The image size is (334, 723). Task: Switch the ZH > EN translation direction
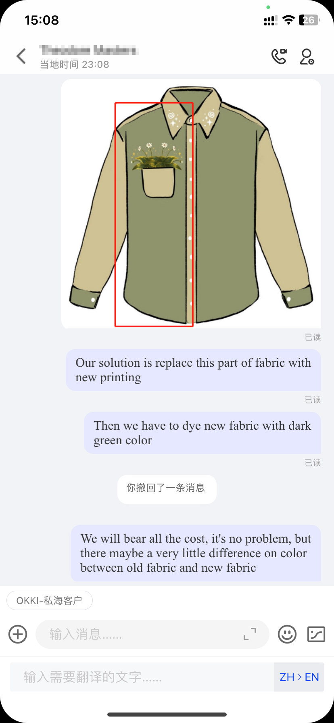pos(299,677)
